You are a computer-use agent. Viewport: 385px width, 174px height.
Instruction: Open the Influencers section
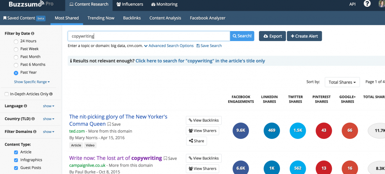[129, 4]
